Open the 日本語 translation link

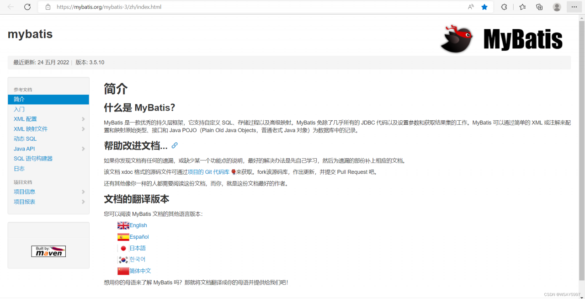click(138, 248)
